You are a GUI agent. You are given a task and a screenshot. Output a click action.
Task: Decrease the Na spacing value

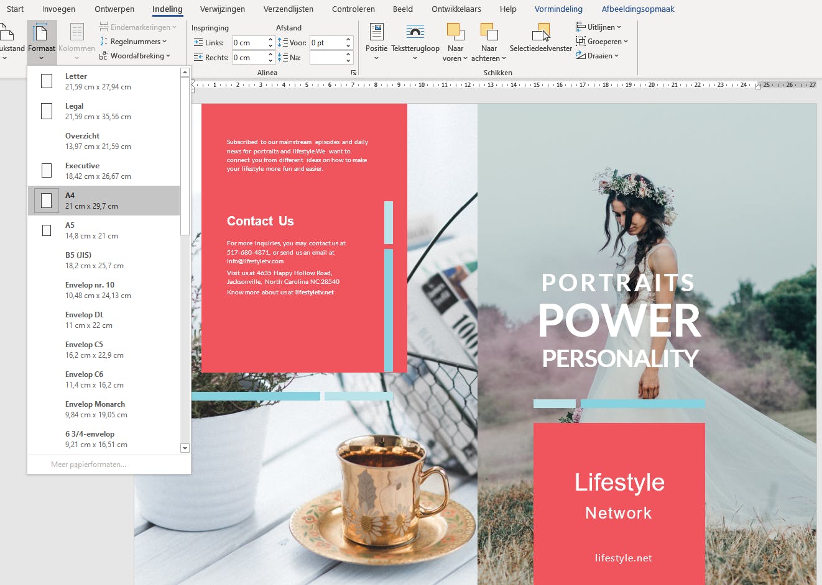tap(348, 61)
